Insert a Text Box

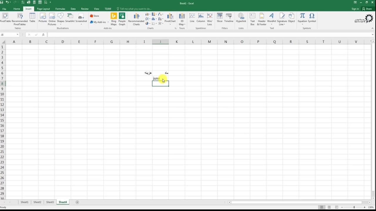click(x=252, y=19)
